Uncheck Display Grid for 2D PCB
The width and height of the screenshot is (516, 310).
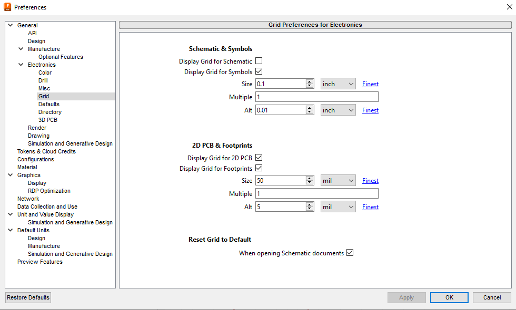(259, 158)
